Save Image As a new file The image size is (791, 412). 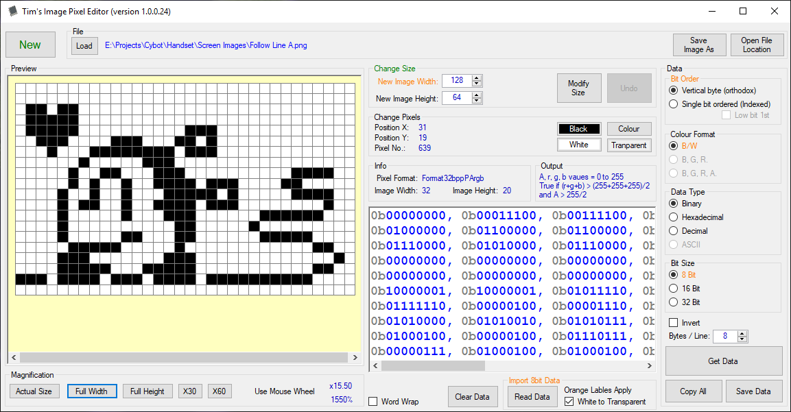(x=699, y=45)
